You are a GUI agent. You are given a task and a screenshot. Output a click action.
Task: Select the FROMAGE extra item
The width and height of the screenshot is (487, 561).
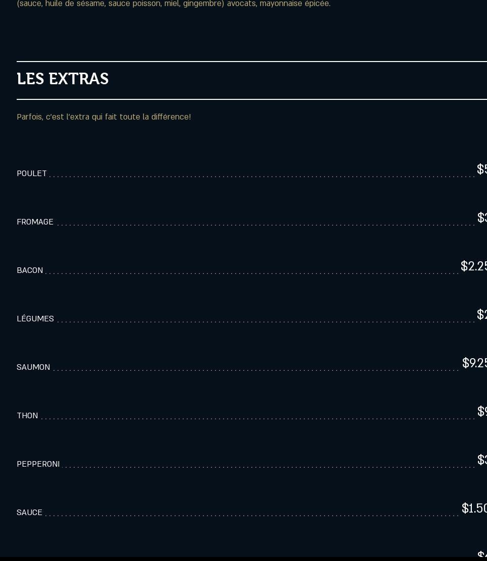35,222
